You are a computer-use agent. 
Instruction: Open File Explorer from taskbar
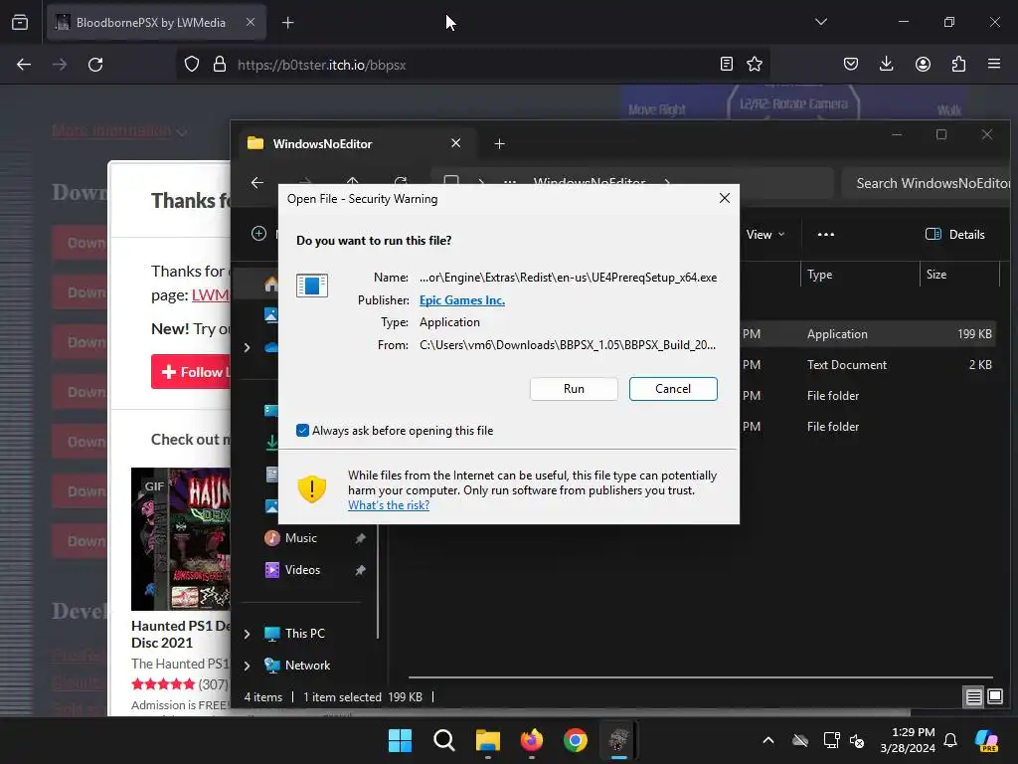tap(487, 740)
